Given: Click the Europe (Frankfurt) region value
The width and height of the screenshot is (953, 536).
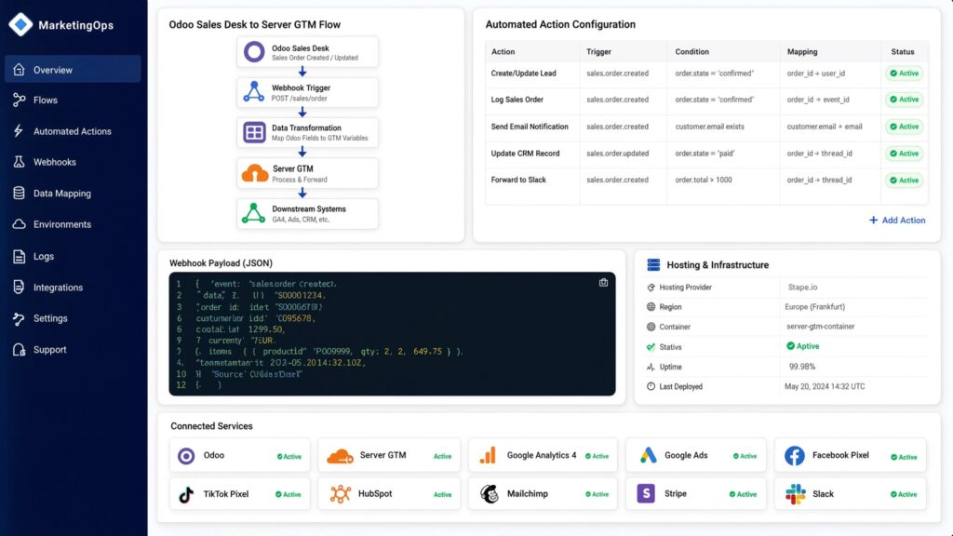Looking at the screenshot, I should [814, 307].
